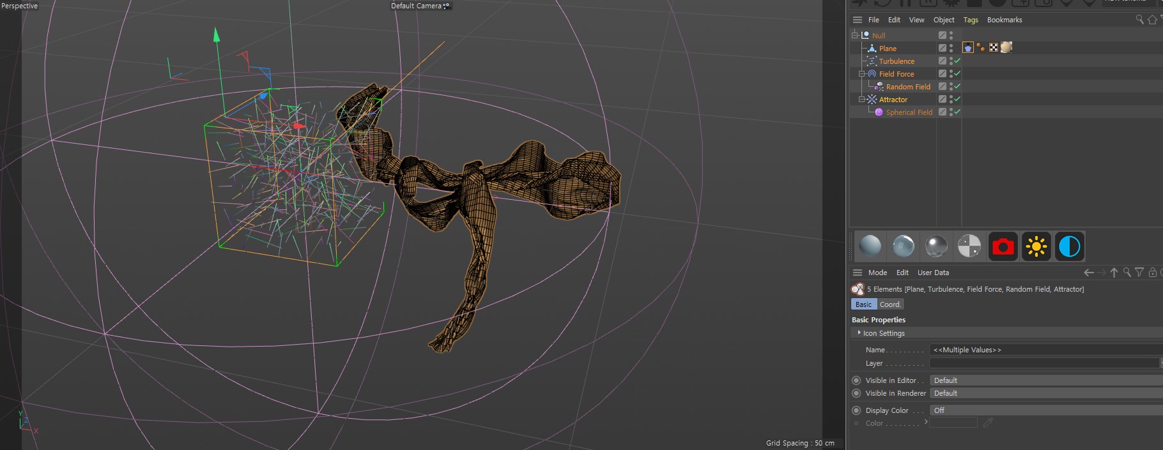Toggle the Visible in Editor animation dot
The image size is (1163, 450).
pos(856,380)
